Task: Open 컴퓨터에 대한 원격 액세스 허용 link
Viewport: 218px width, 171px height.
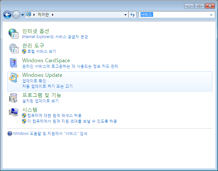Action: click(x=54, y=115)
